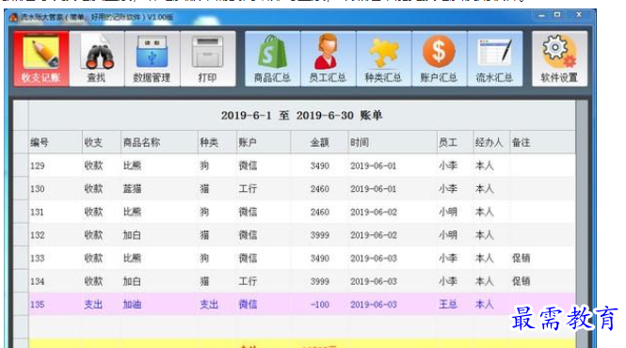
Task: Click amount 3999 in row 134
Action: pyautogui.click(x=320, y=281)
